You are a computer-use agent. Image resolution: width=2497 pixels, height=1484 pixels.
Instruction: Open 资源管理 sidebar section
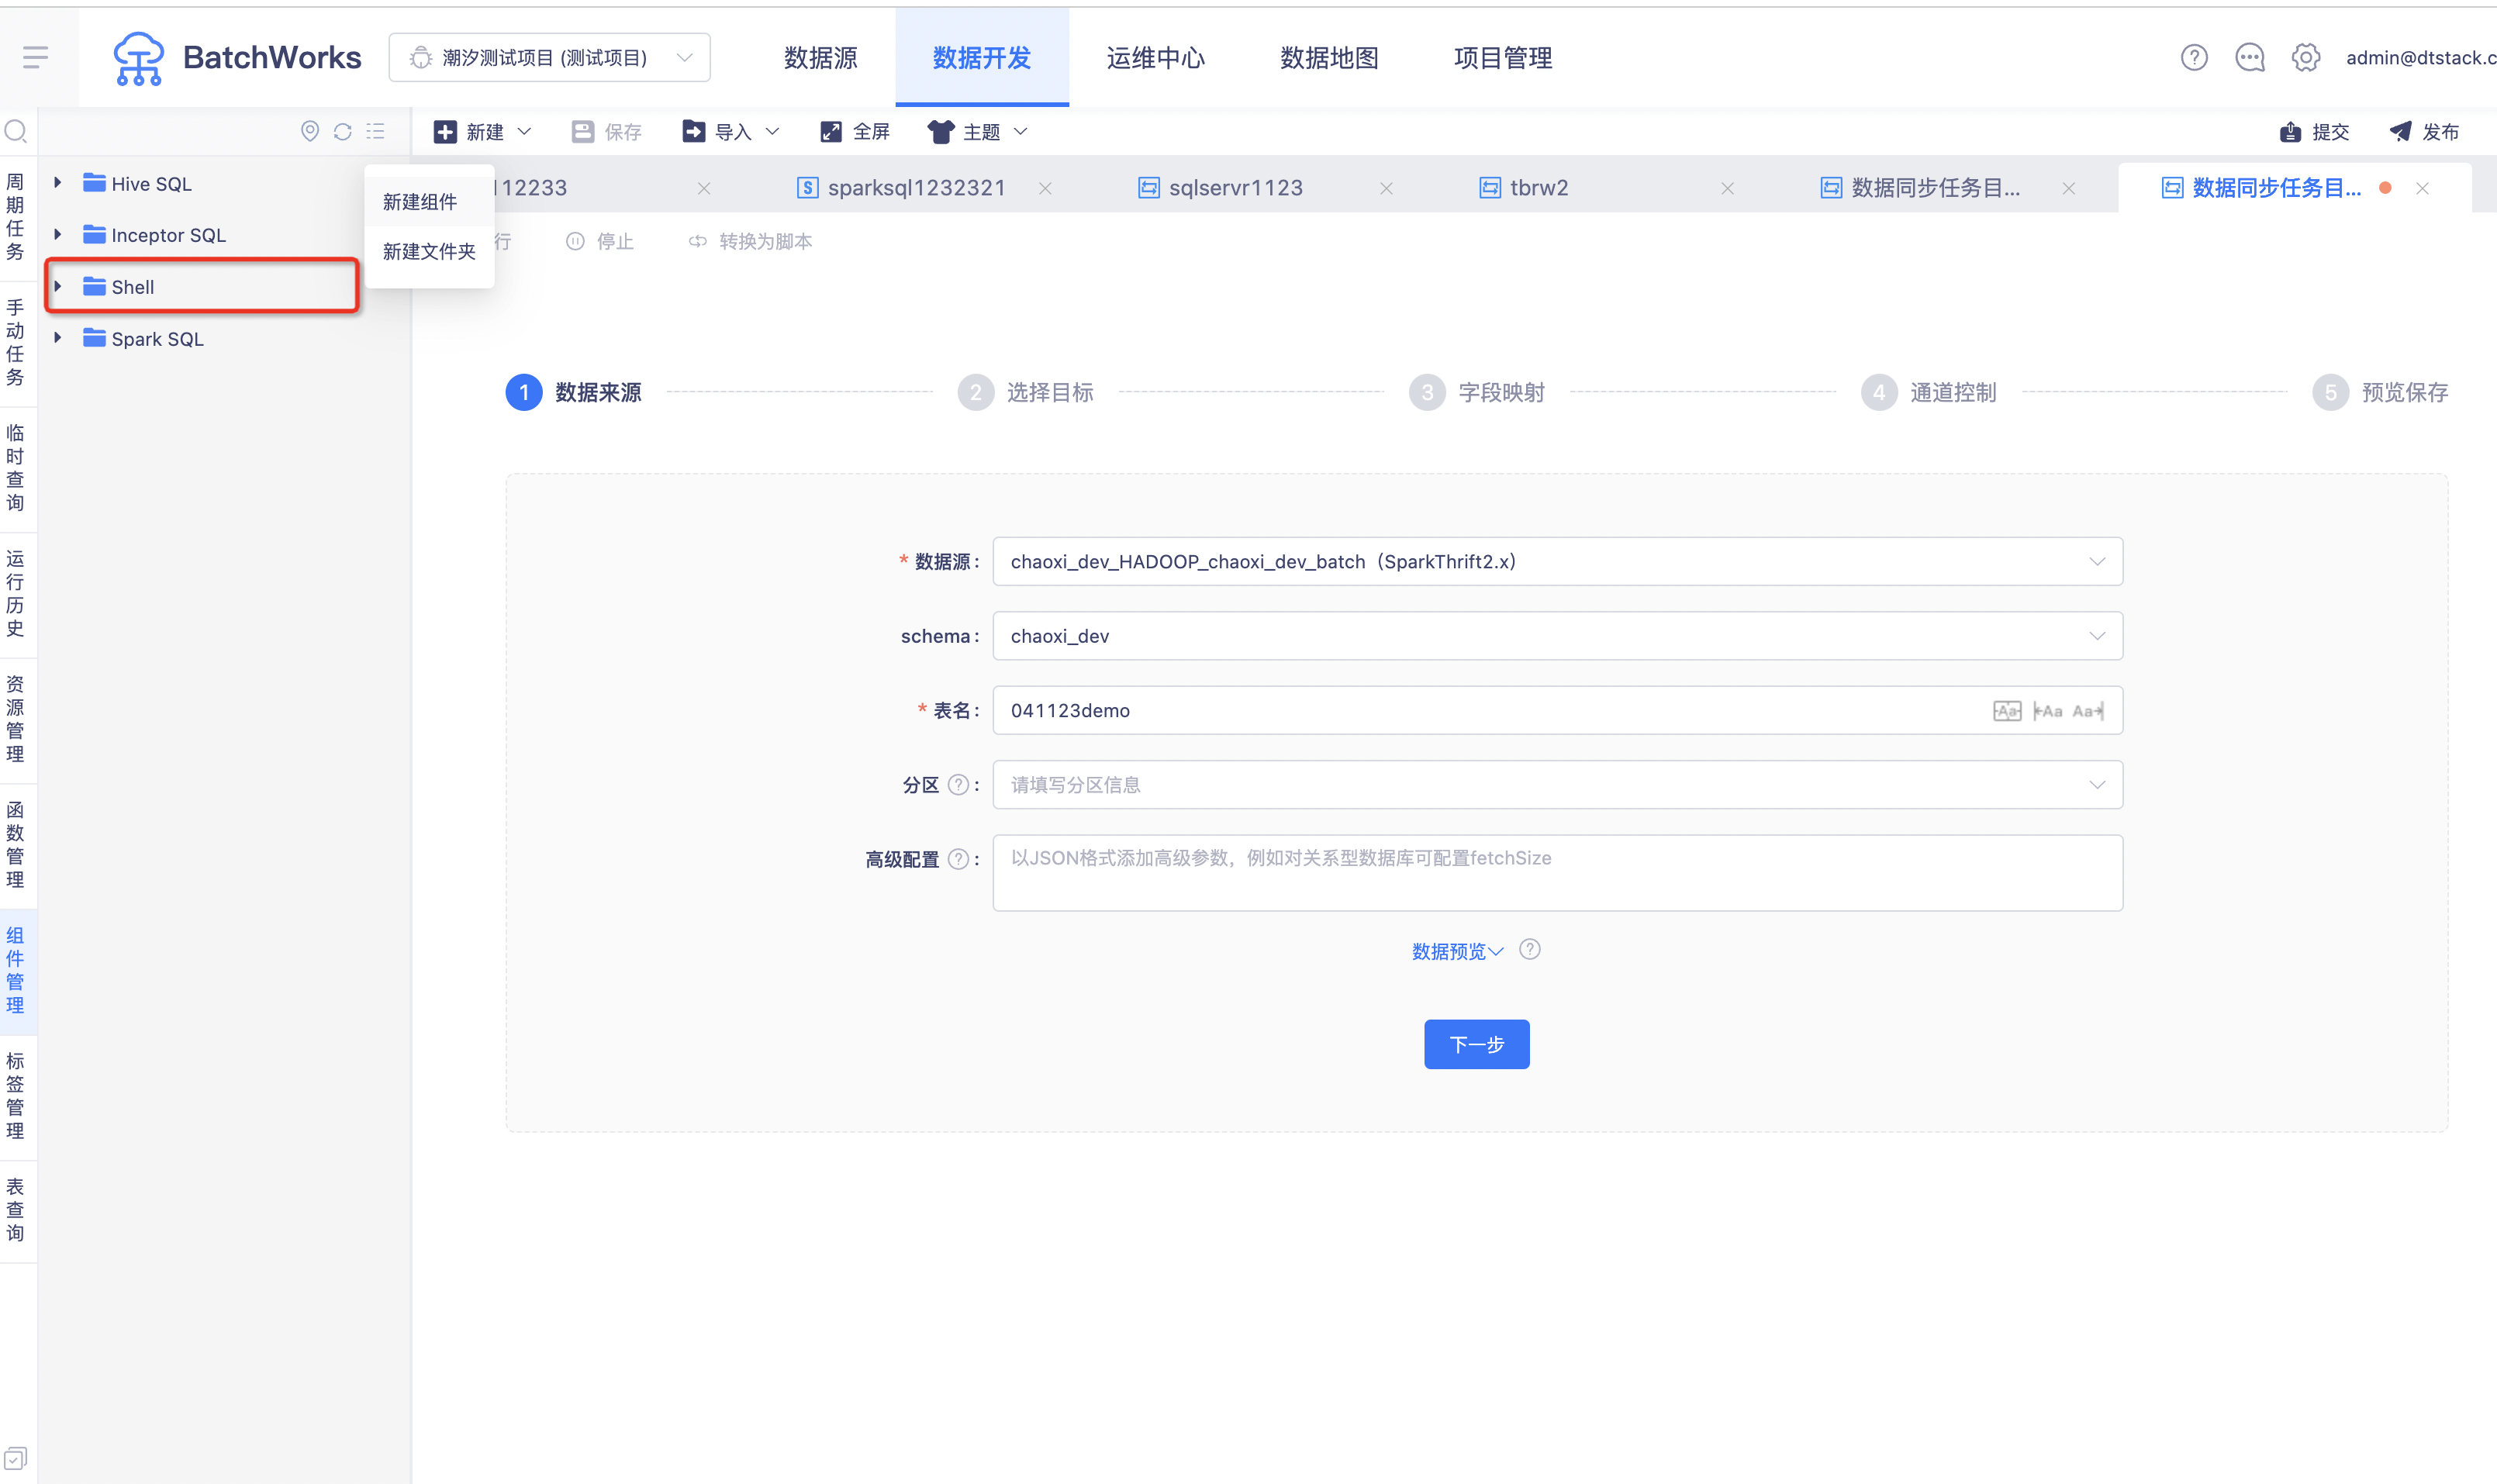click(x=16, y=720)
